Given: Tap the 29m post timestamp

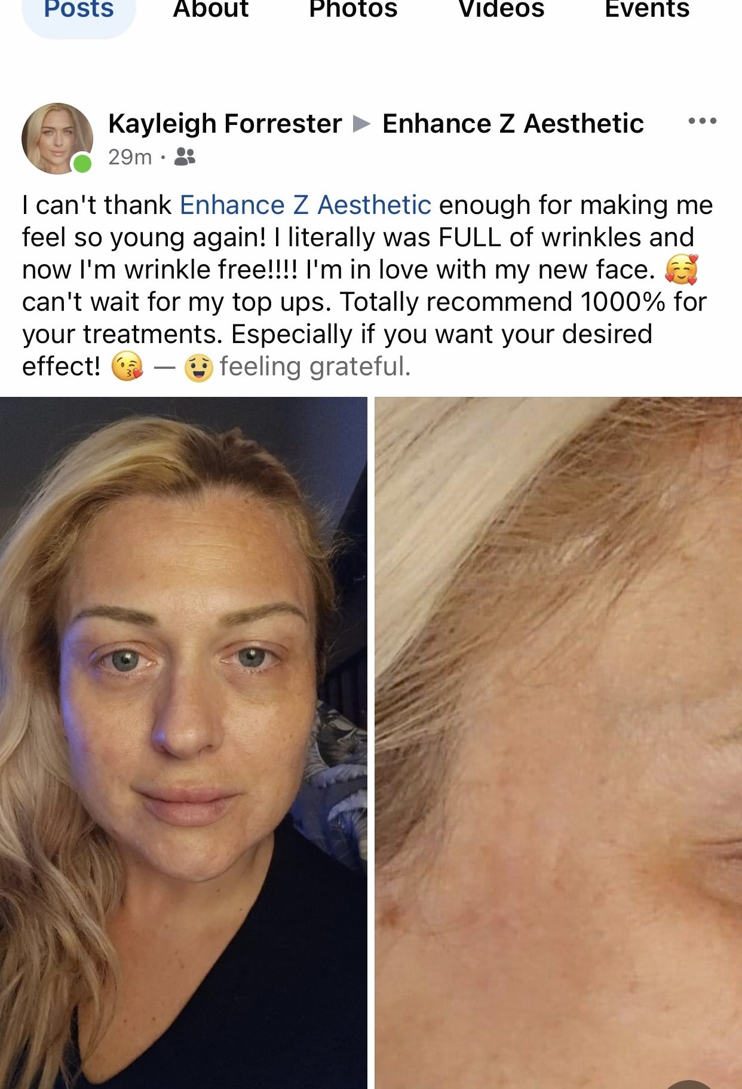Looking at the screenshot, I should (130, 157).
